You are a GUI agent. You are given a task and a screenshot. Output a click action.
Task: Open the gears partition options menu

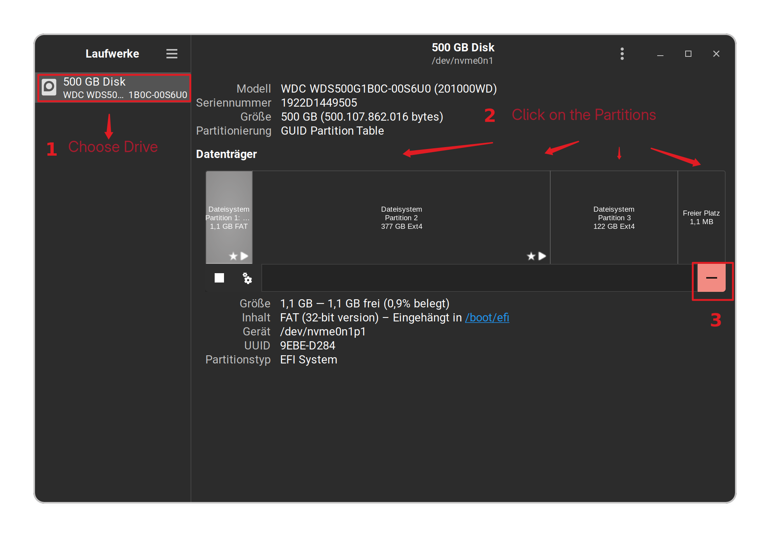click(x=247, y=278)
